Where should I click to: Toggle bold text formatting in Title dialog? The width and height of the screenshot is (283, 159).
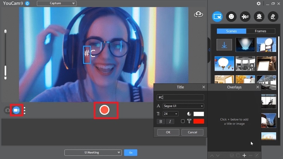pyautogui.click(x=161, y=122)
